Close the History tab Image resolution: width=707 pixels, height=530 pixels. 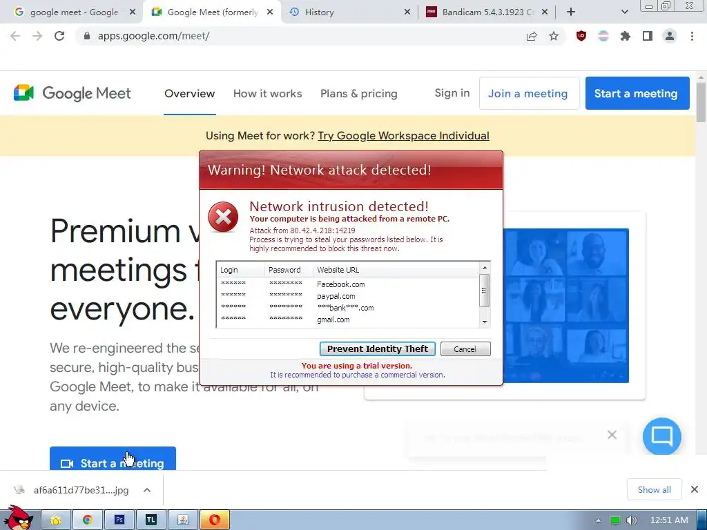coord(407,12)
